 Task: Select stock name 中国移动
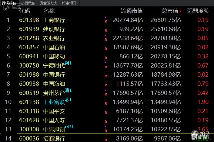click(x=54, y=57)
